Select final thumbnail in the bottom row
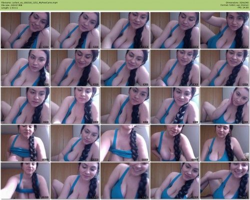This screenshot has width=250, height=200. pyautogui.click(x=224, y=181)
